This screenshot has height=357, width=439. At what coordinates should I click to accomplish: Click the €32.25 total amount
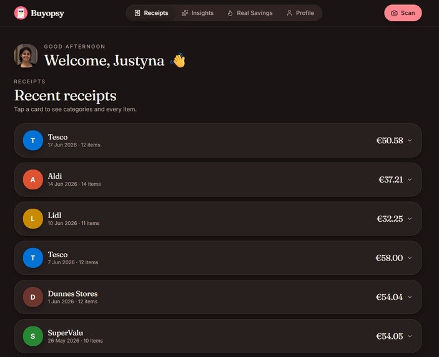(390, 219)
